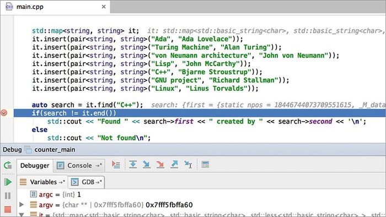Viewport: 386px width, 217px height.
Task: Click the std::cout "Not found\n" line
Action: 99,138
